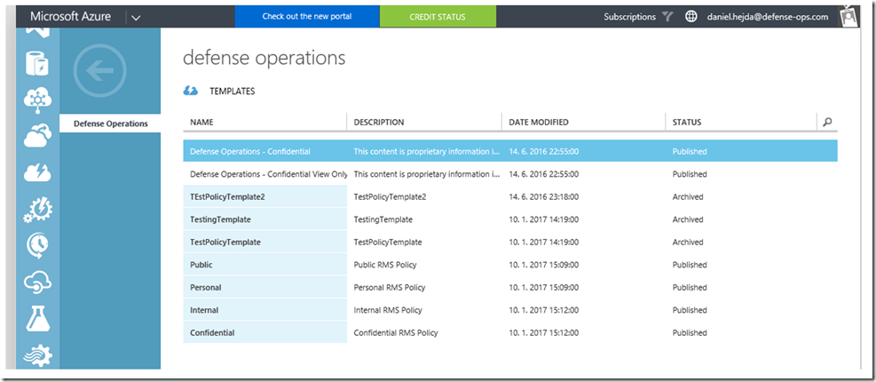Open the TestingTemplate template

click(220, 219)
